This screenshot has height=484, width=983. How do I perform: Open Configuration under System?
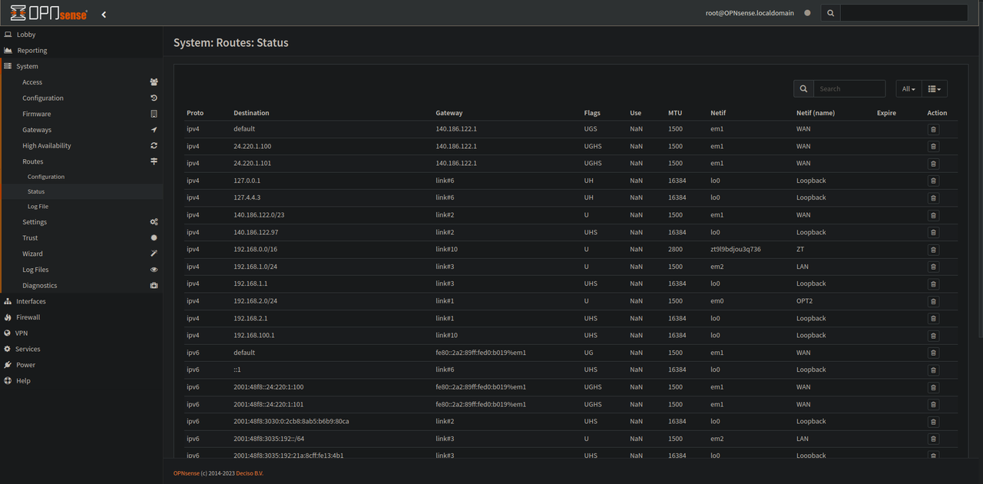click(81, 98)
